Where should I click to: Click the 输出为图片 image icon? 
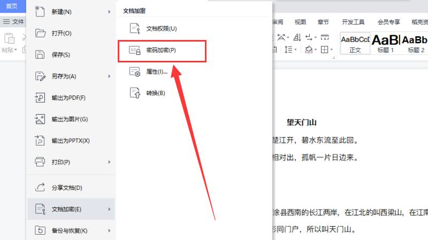[40, 119]
